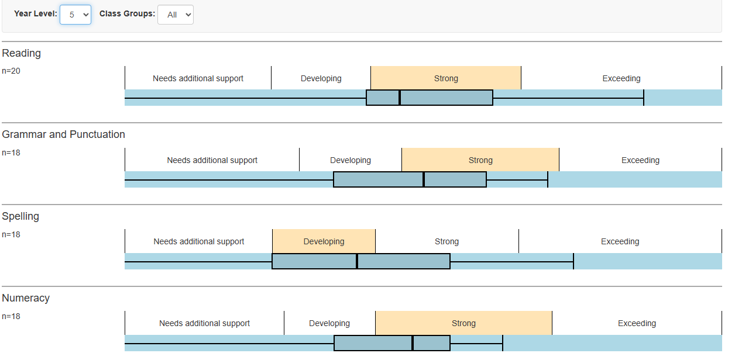Screen dimensions: 735x360
Task: Open the Year Level dropdown
Action: (75, 15)
